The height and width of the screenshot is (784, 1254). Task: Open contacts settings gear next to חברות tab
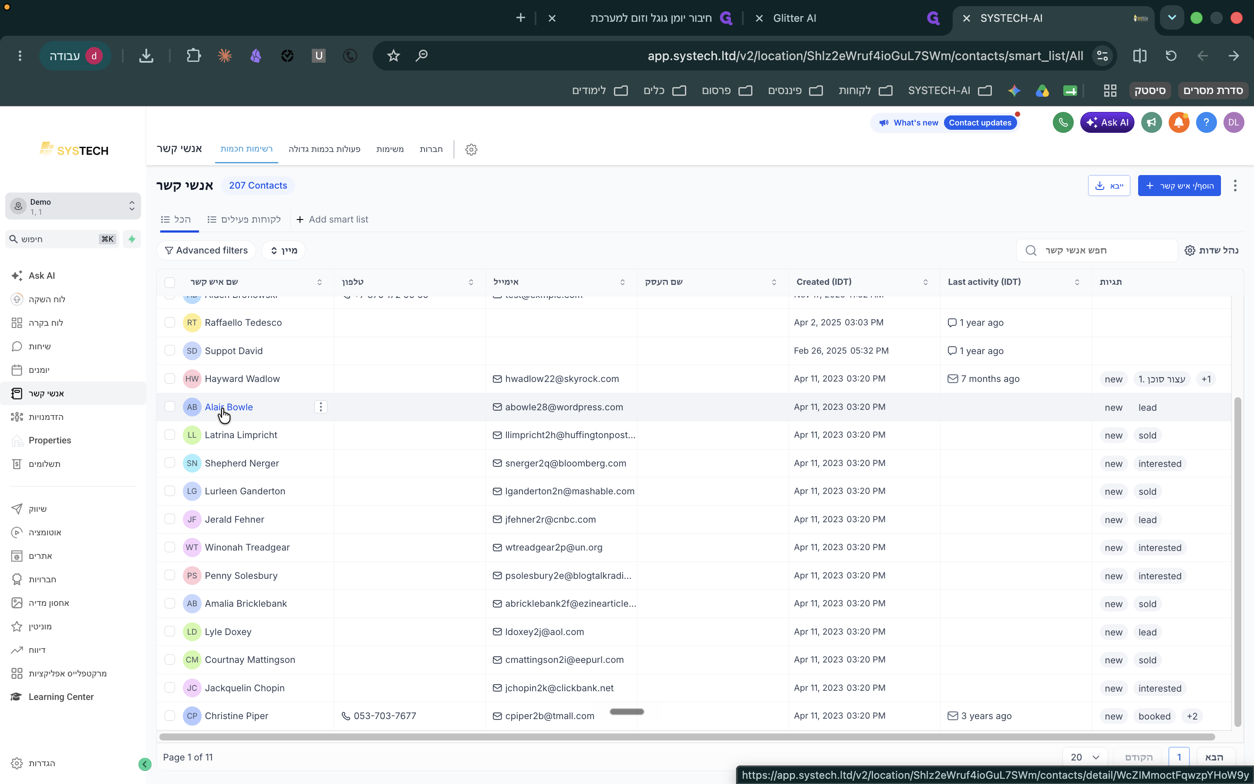tap(471, 149)
